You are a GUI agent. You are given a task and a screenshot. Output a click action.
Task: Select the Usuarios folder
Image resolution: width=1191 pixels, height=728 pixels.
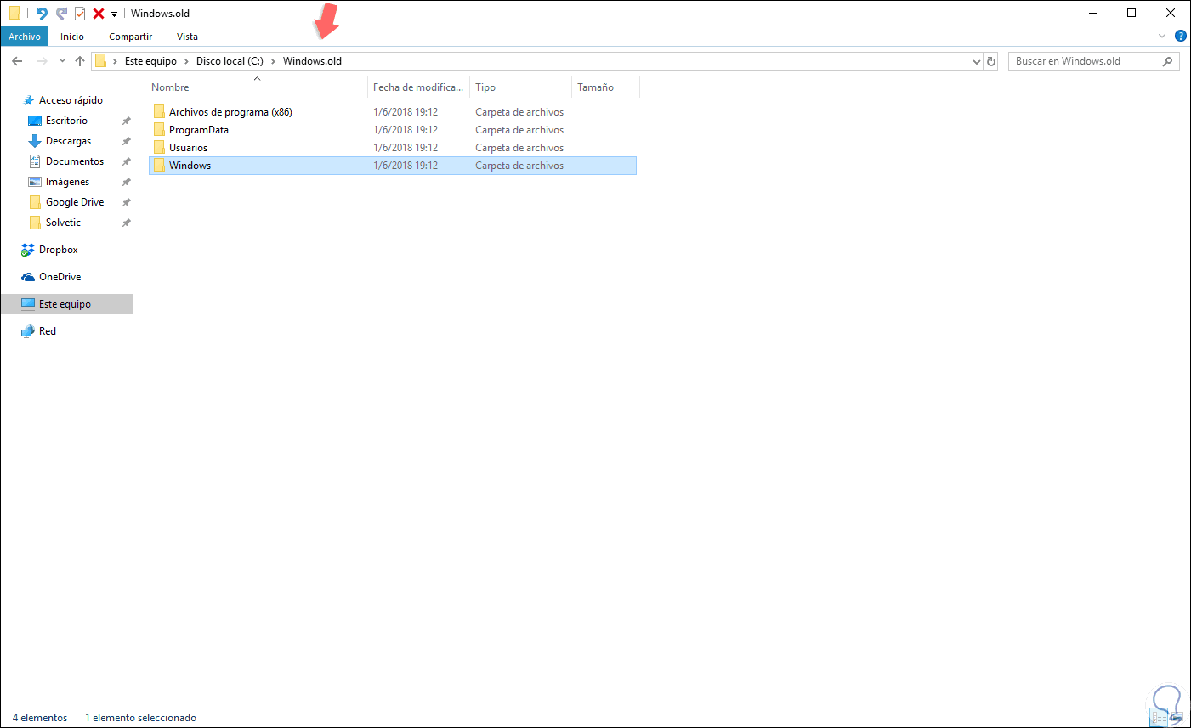pos(188,148)
